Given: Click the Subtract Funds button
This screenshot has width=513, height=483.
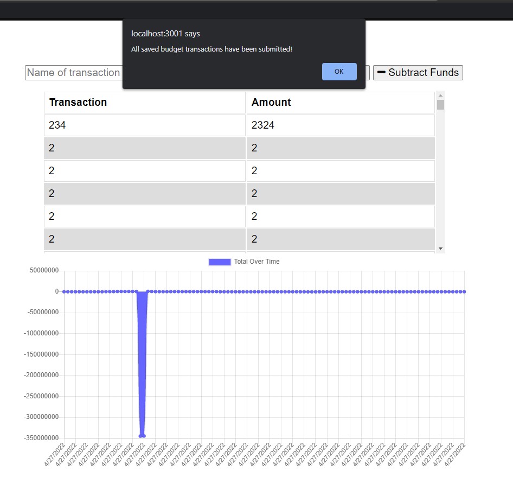Looking at the screenshot, I should coord(418,72).
